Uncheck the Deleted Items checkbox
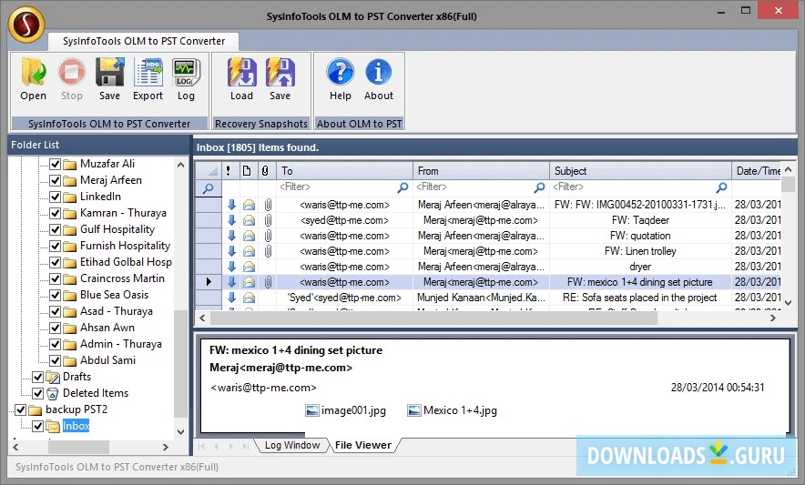This screenshot has height=485, width=805. pos(37,394)
